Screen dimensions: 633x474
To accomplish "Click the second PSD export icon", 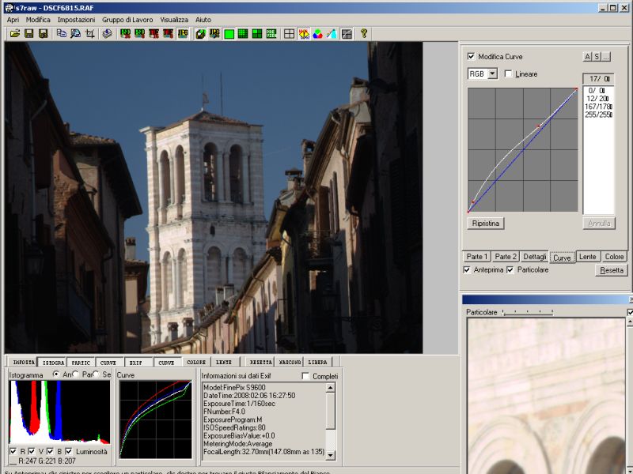I will click(x=140, y=34).
